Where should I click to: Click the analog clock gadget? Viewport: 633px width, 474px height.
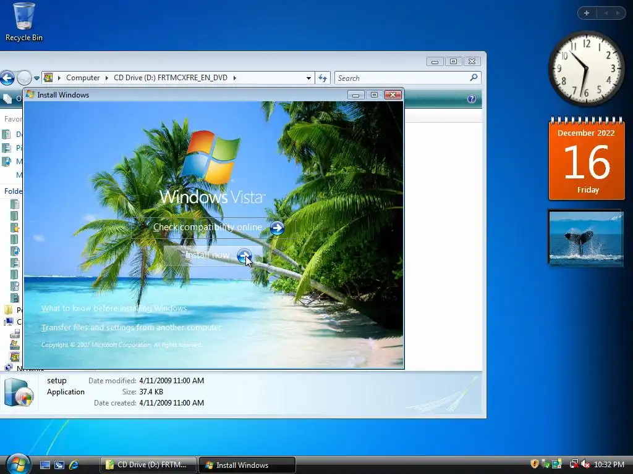tap(586, 69)
